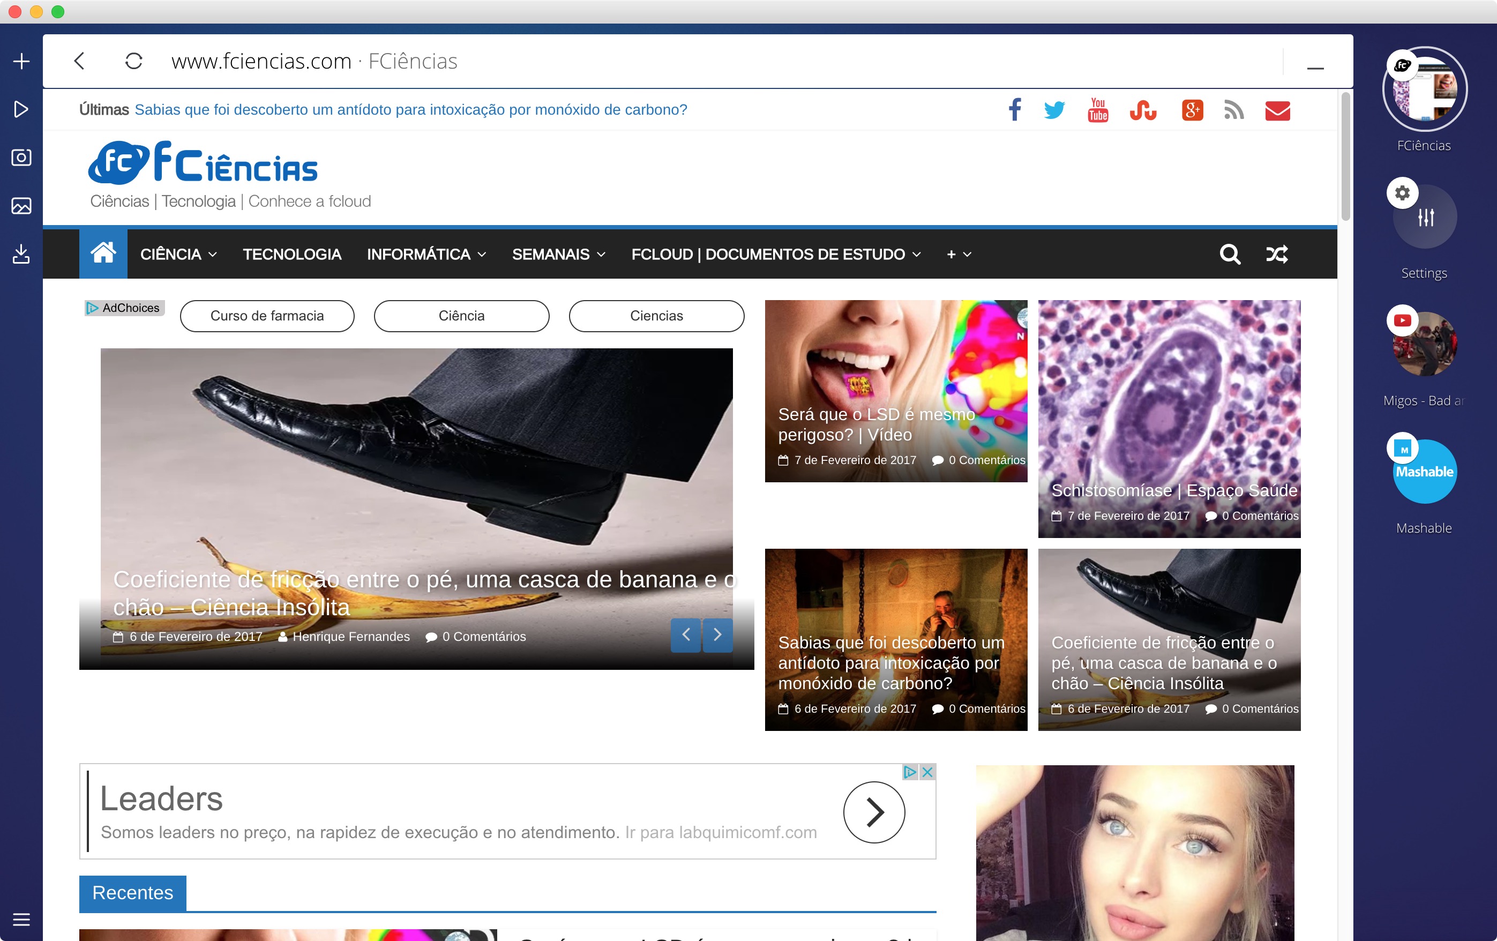Open the FCiências Facebook page icon
This screenshot has width=1497, height=941.
point(1015,109)
